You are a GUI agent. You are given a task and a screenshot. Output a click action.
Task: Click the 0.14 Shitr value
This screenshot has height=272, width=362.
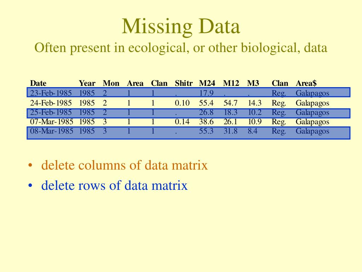coord(182,122)
